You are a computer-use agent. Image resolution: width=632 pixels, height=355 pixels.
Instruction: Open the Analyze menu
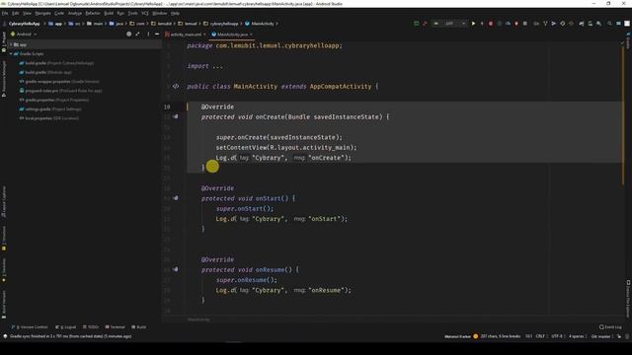point(75,13)
